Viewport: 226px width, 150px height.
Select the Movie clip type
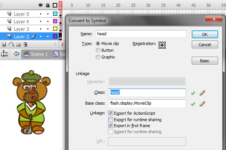tap(98, 43)
